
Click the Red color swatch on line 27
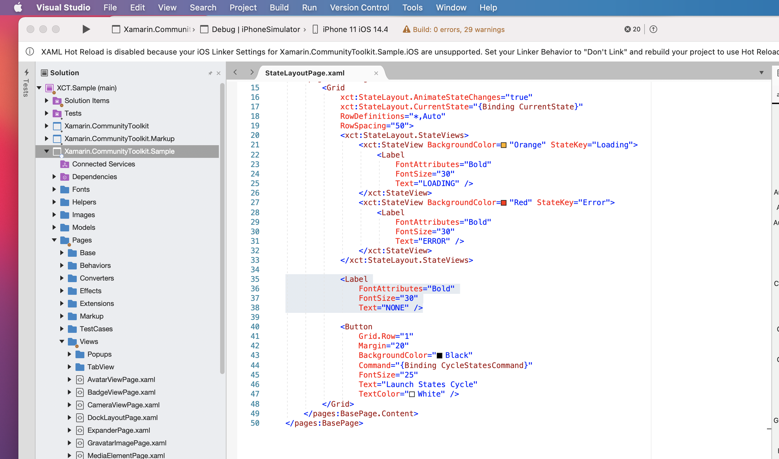pyautogui.click(x=503, y=203)
